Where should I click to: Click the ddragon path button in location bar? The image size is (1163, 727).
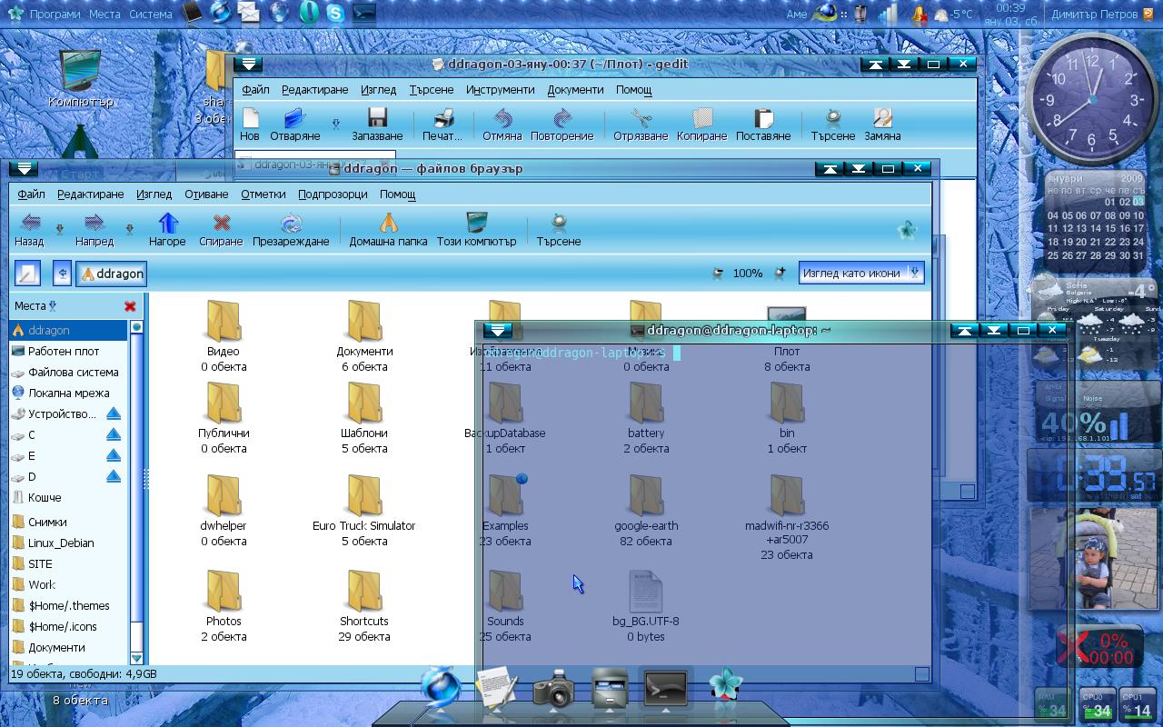tap(112, 273)
